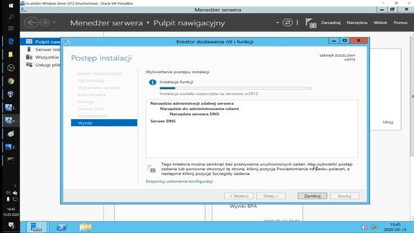Select the Wyniki step in the wizard

(104, 123)
